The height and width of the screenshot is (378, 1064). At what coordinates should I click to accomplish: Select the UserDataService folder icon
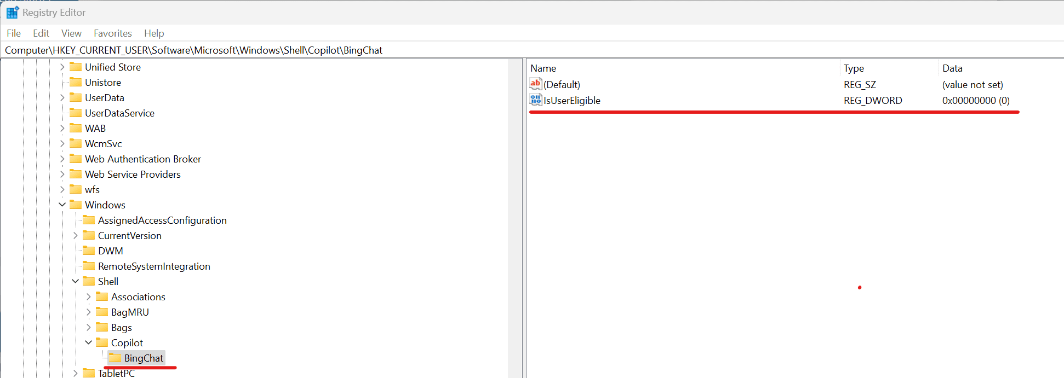pyautogui.click(x=76, y=113)
